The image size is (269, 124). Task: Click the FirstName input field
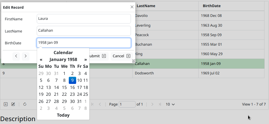84,19
